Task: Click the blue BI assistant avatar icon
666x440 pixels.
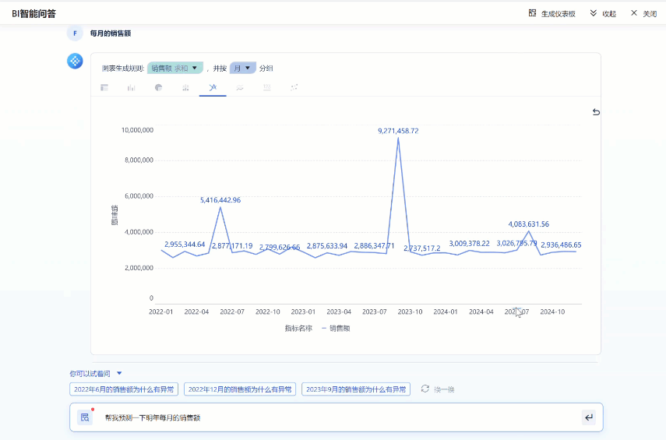Action: pos(75,61)
